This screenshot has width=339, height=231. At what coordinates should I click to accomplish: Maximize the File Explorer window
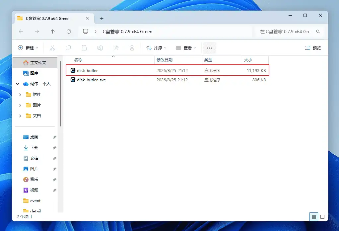[x=305, y=15]
